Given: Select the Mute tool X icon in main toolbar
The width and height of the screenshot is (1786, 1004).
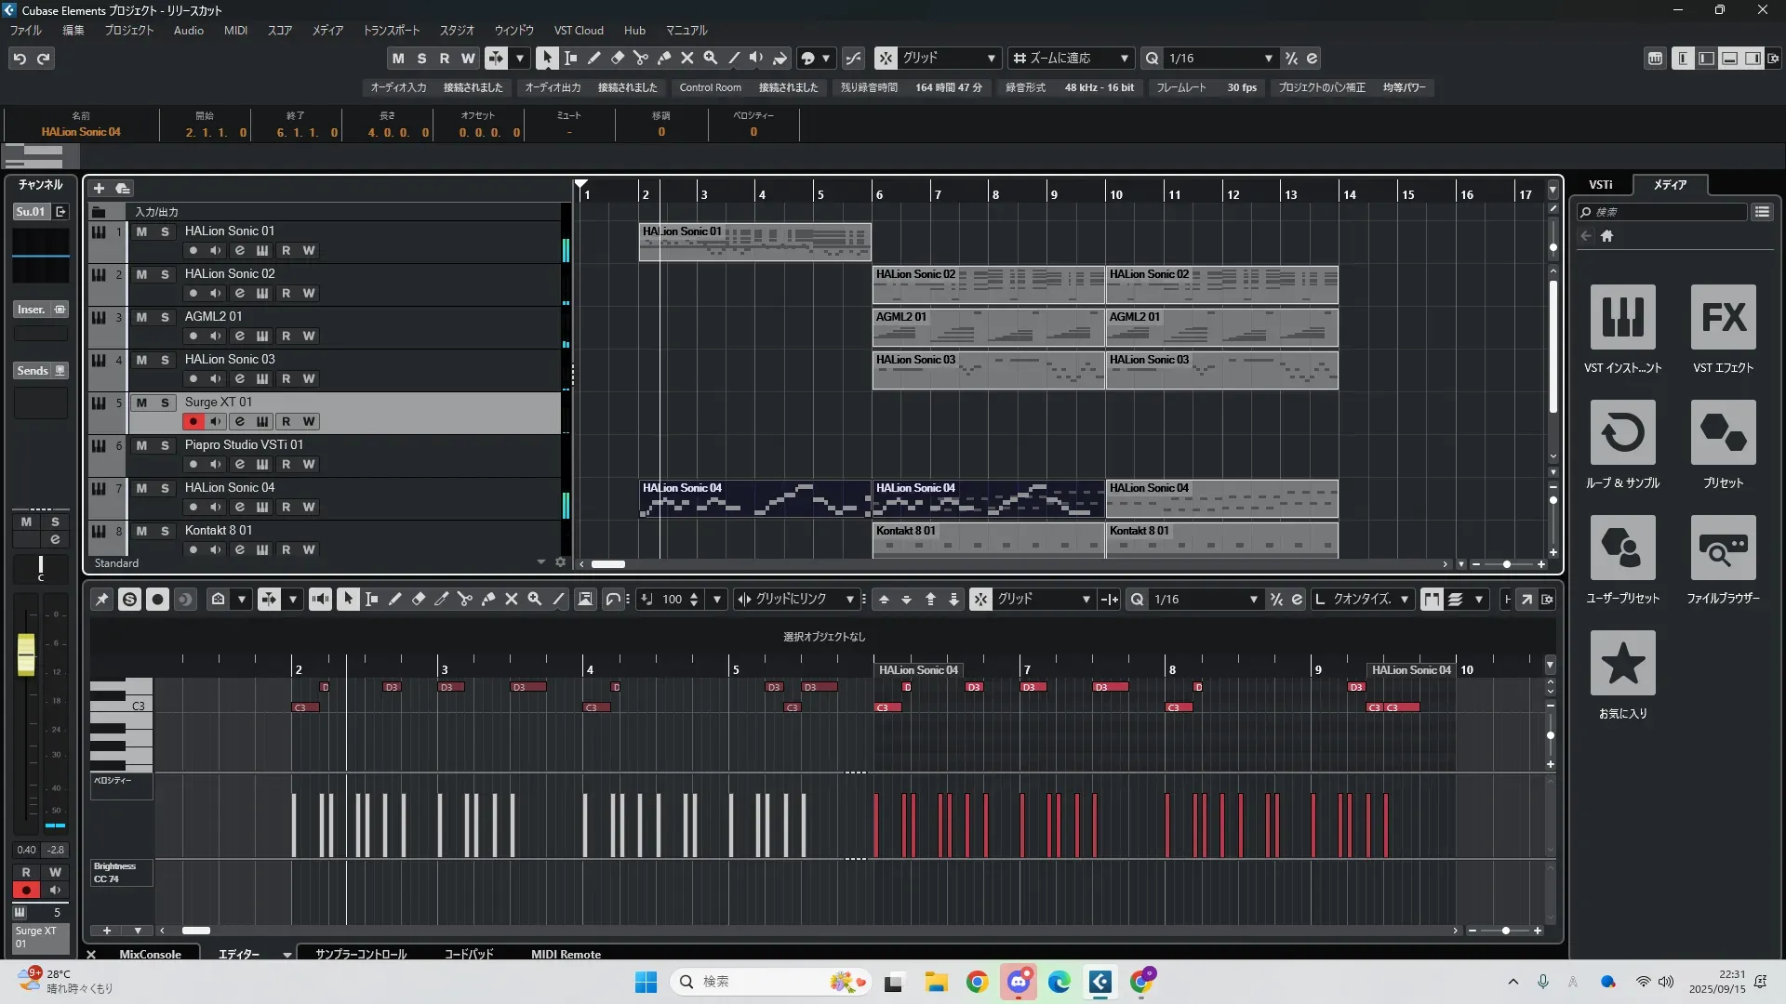Looking at the screenshot, I should pyautogui.click(x=687, y=59).
